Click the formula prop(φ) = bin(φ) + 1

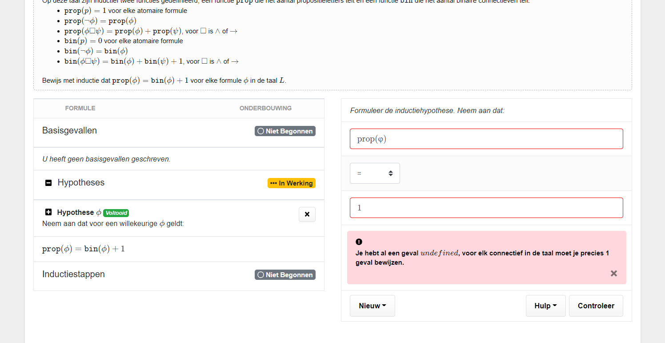click(x=83, y=249)
